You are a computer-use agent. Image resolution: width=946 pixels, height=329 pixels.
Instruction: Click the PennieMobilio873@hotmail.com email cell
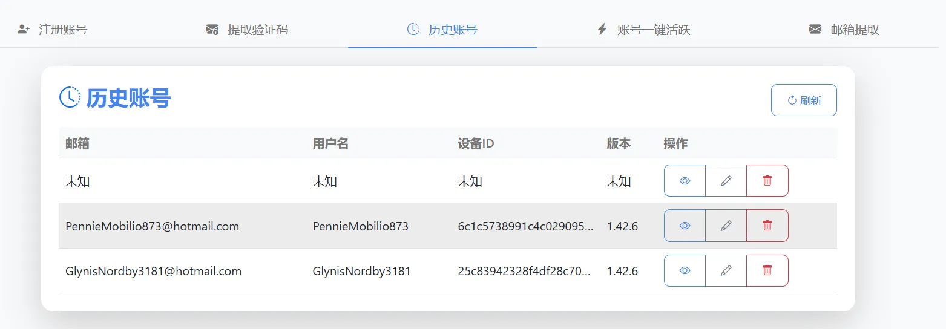[152, 227]
